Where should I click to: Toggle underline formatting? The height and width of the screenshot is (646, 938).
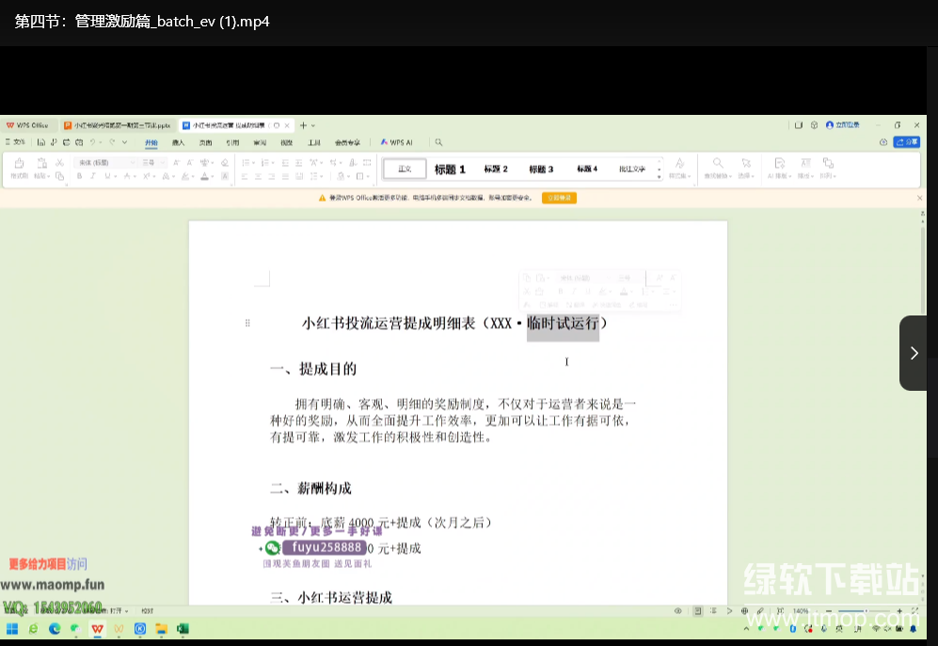[106, 176]
